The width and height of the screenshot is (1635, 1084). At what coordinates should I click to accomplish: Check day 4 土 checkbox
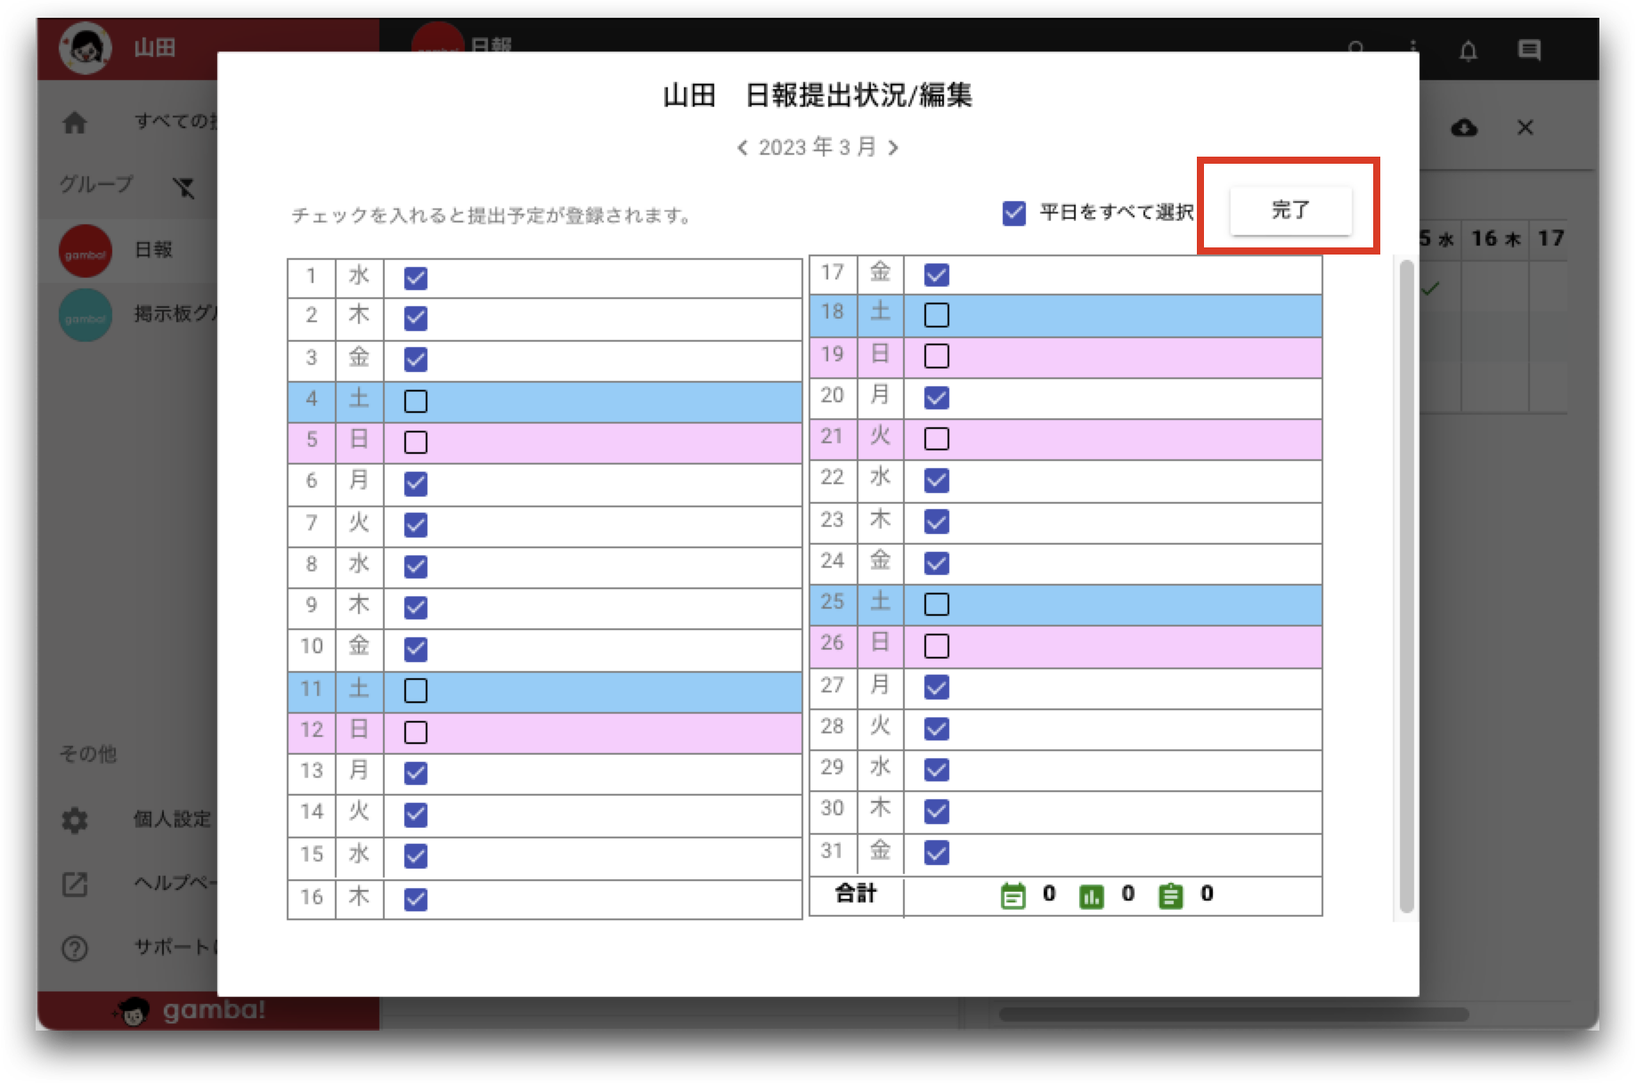[416, 401]
